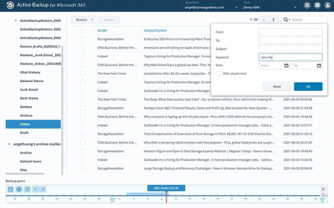The image size is (334, 208).
Task: Enable the With attachment checkbox
Action: pyautogui.click(x=218, y=73)
